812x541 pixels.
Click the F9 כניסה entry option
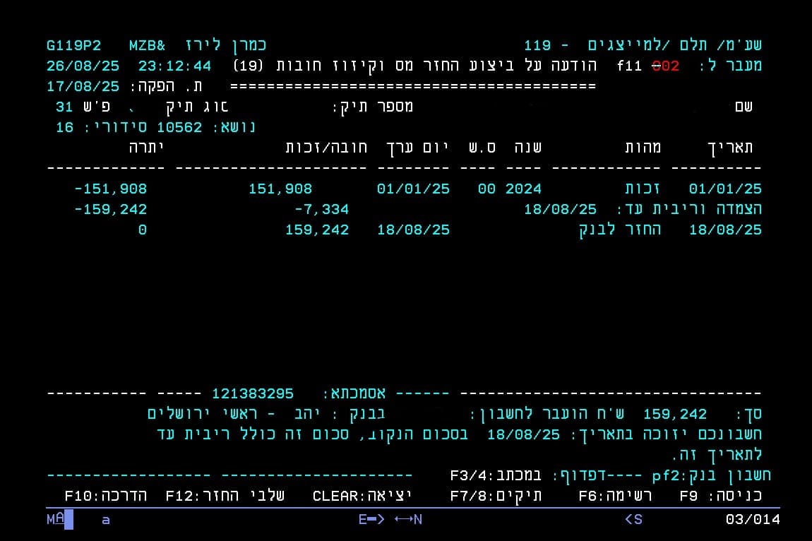721,496
